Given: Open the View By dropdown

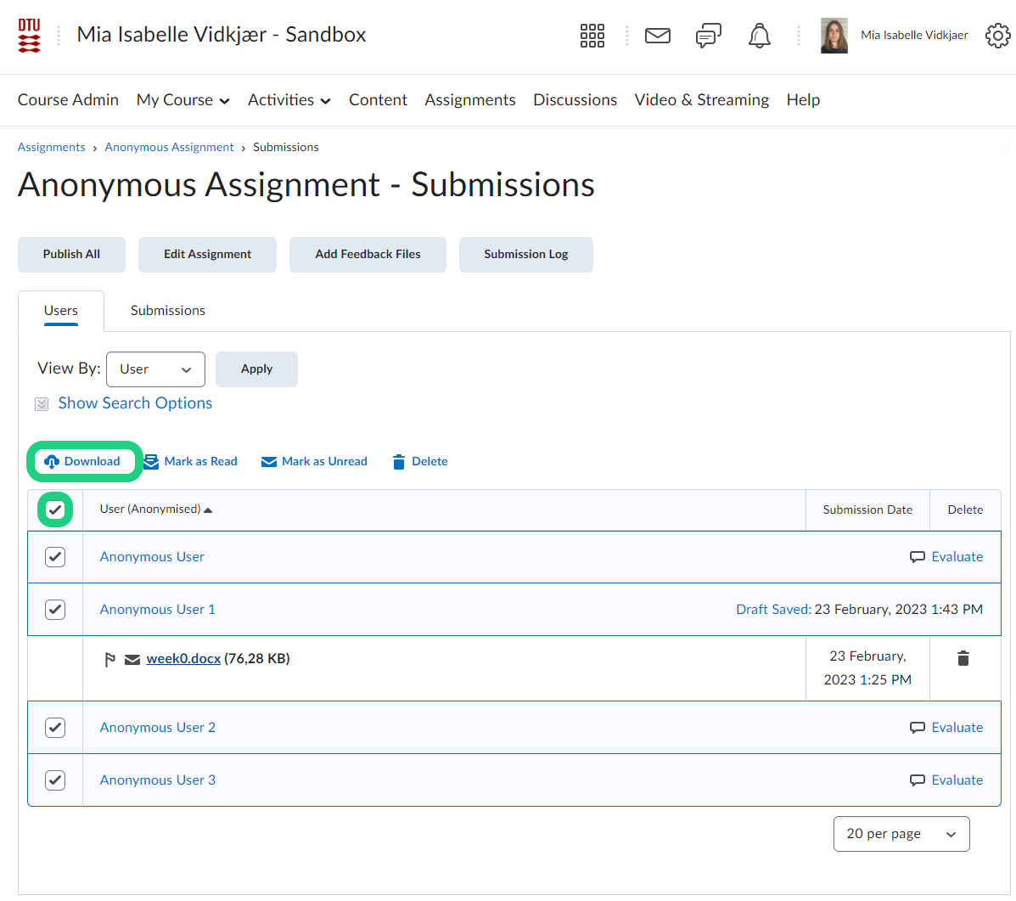Looking at the screenshot, I should tap(155, 369).
